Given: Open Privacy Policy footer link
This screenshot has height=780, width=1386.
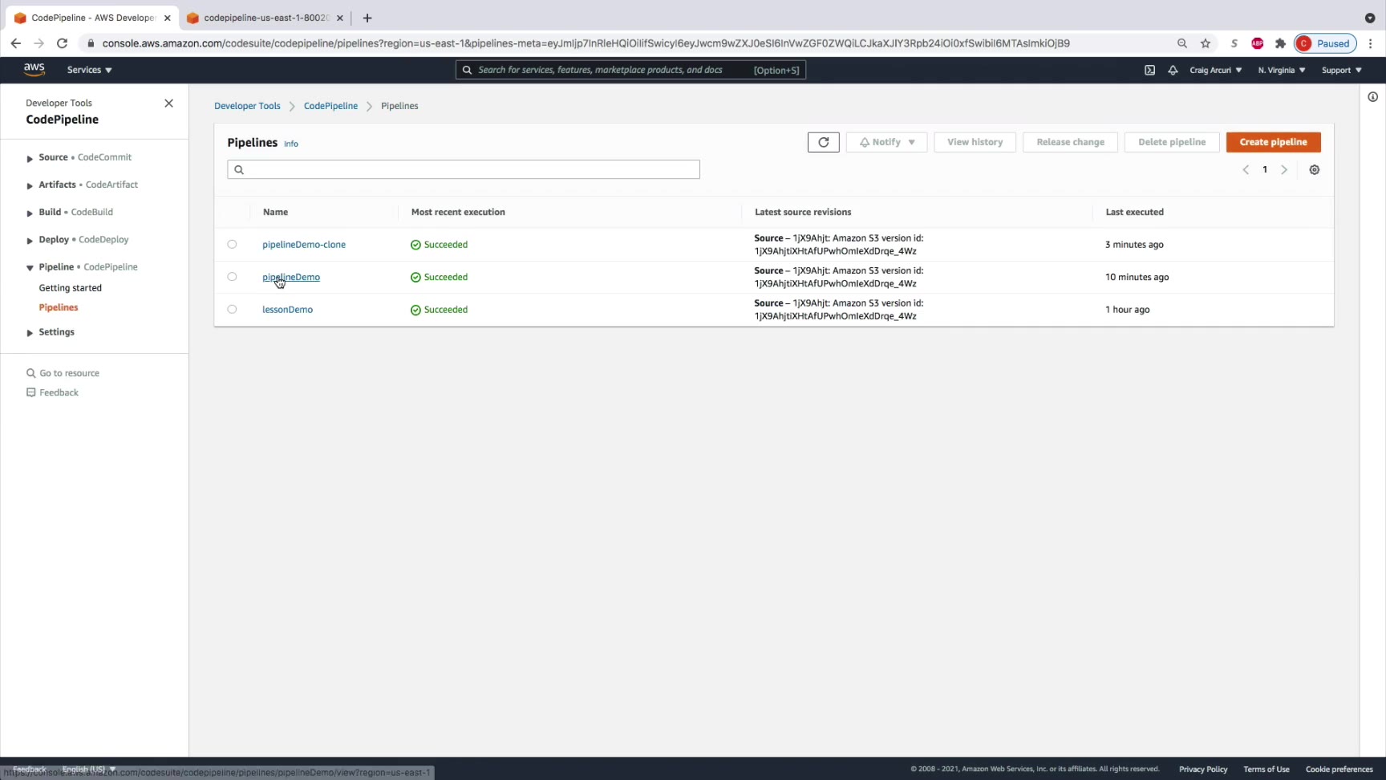Looking at the screenshot, I should [x=1203, y=769].
